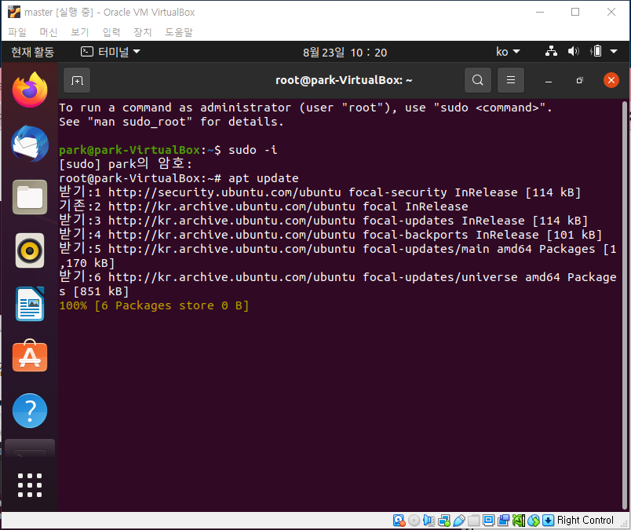Click the 'focal-backports InRelease [101 kB]' text
This screenshot has width=631, height=530.
click(x=482, y=235)
